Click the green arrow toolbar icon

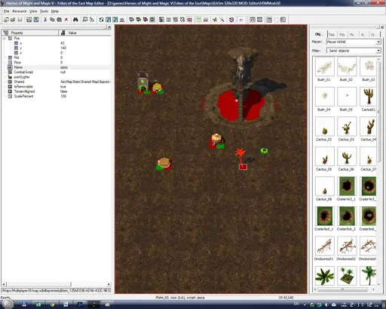[x=215, y=20]
